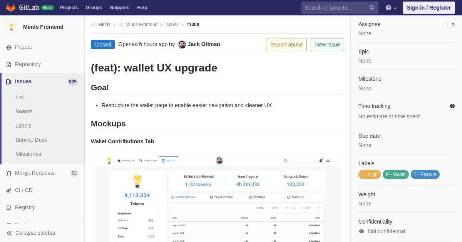The width and height of the screenshot is (462, 242).
Task: Click the Weight heading
Action: (x=367, y=194)
